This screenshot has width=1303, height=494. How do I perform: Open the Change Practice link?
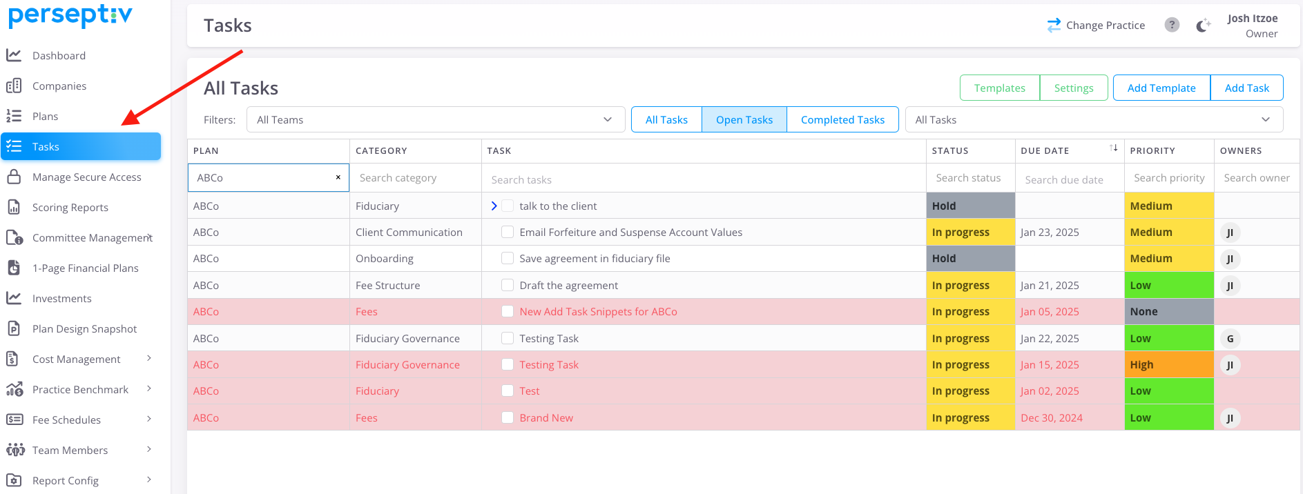(x=1096, y=25)
